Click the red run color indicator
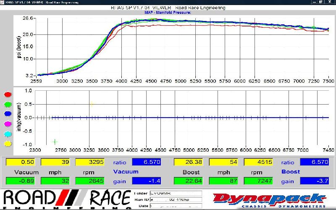This screenshot has height=210, width=336. (x=7, y=95)
